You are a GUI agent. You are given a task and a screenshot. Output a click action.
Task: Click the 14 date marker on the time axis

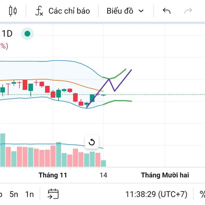103,175
